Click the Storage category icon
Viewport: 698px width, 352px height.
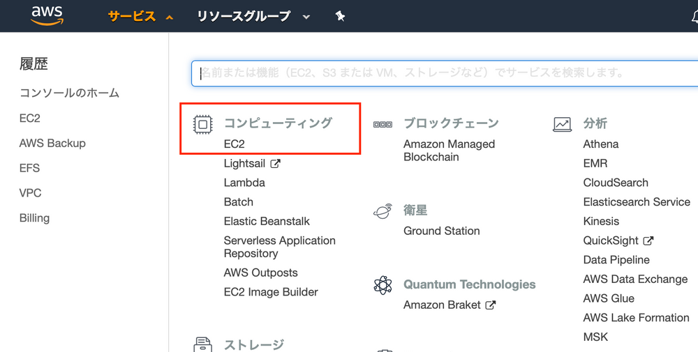click(202, 344)
